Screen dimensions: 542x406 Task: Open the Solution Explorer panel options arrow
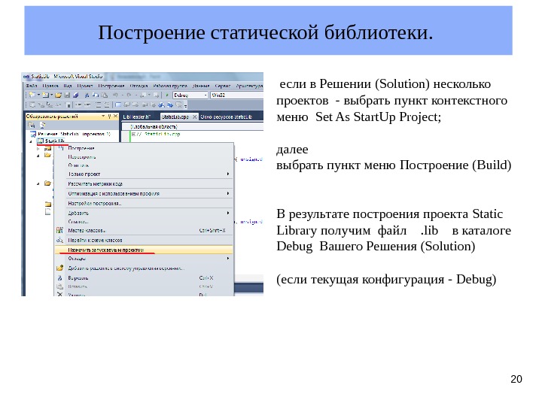point(103,117)
